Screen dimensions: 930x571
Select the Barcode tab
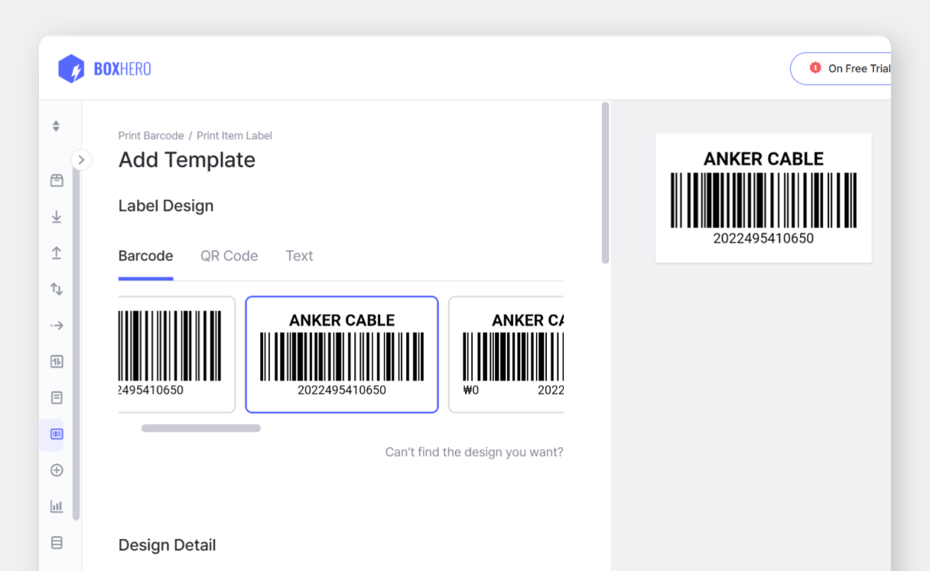coord(145,256)
